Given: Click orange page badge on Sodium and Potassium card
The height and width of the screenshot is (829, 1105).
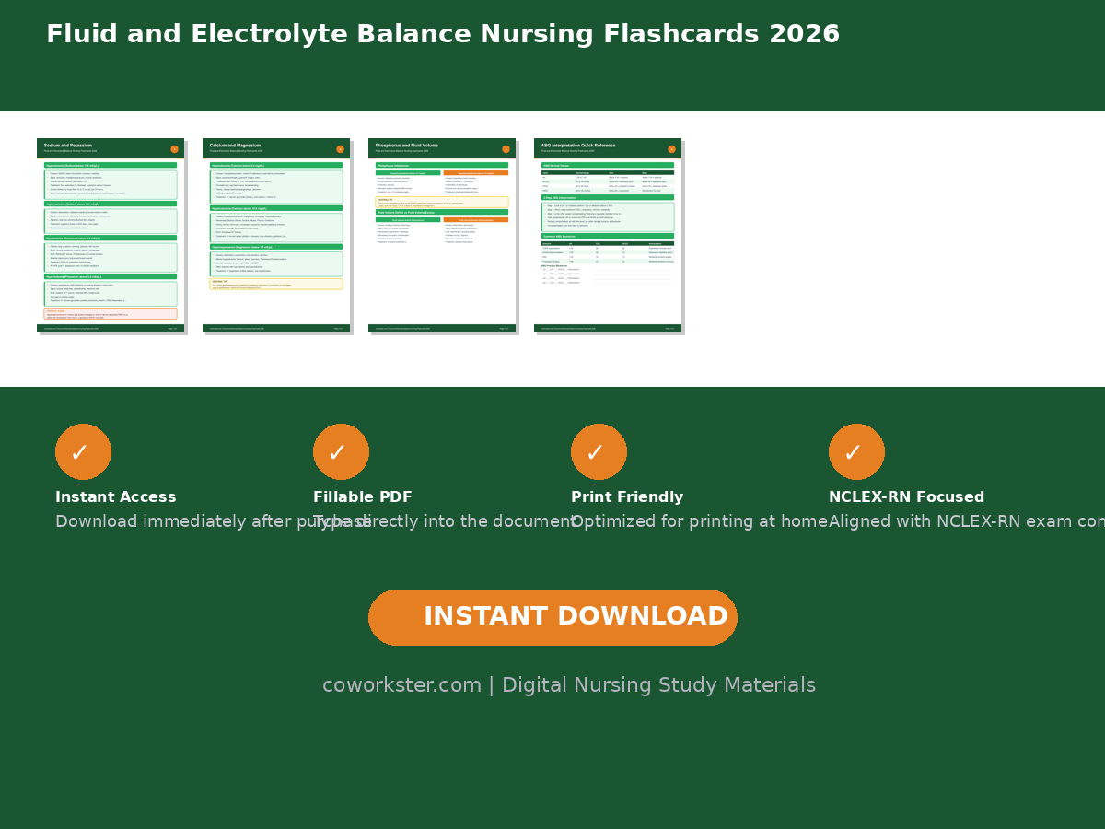Looking at the screenshot, I should coord(174,149).
